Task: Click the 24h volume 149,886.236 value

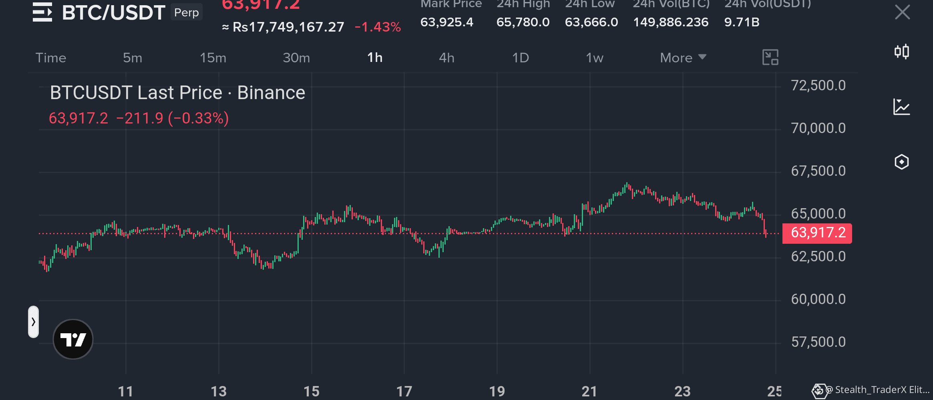Action: pos(671,22)
